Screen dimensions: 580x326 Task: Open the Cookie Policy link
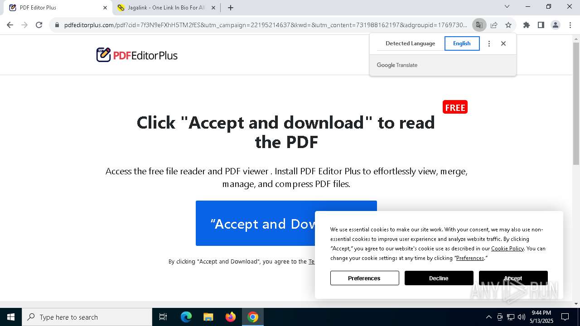pyautogui.click(x=507, y=249)
